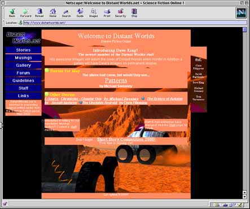Open the Forum navigation button
Viewport: 250px width, 209px height.
pyautogui.click(x=23, y=73)
